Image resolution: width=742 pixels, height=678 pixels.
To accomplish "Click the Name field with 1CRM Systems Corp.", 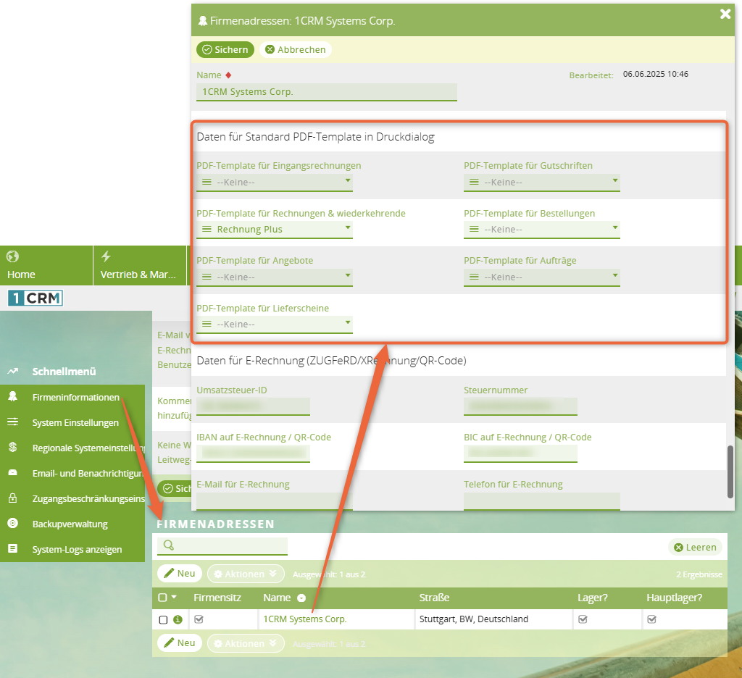I will tap(327, 92).
